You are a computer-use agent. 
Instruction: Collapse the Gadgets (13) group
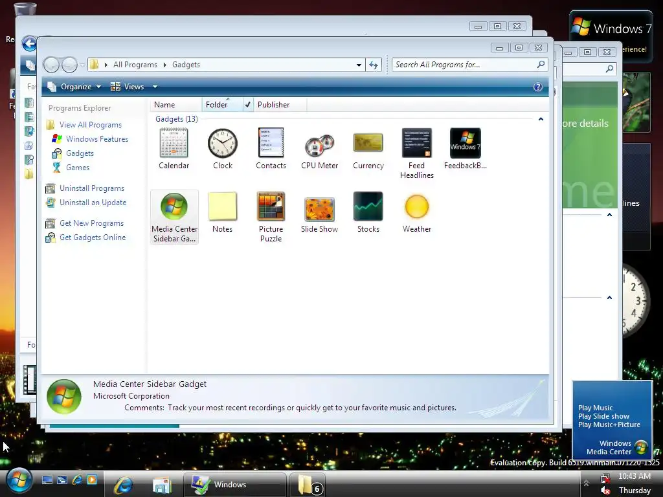[x=541, y=119]
